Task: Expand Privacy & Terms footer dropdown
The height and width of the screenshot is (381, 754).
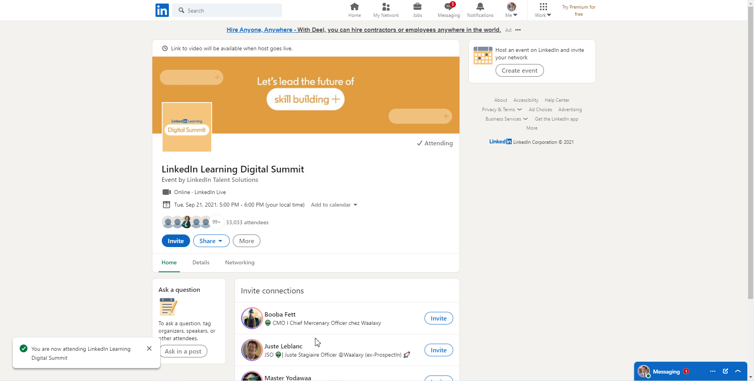Action: 502,110
